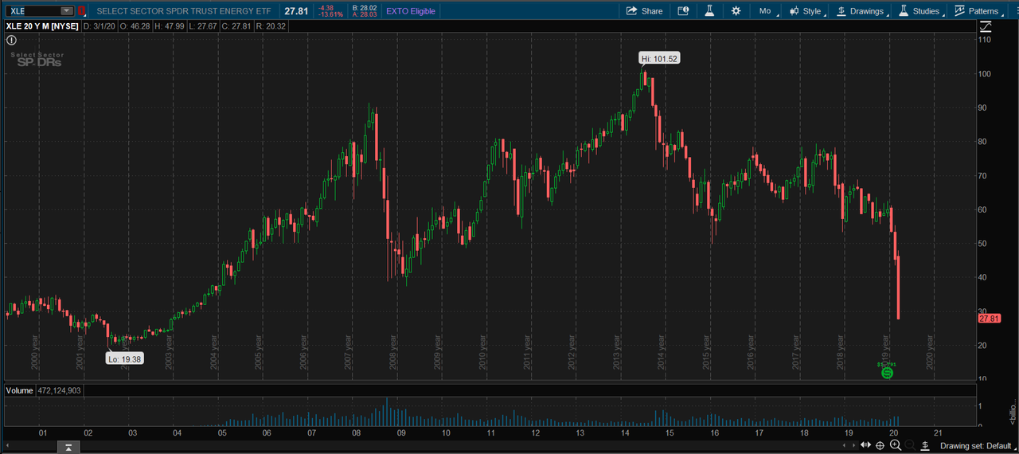Open the Style menu
The image size is (1019, 454).
coord(807,11)
